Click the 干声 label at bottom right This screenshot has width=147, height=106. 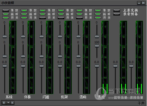(141, 103)
